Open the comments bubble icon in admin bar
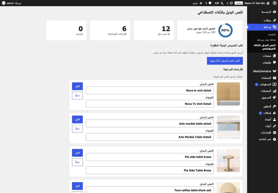The width and height of the screenshot is (278, 193). pyautogui.click(x=210, y=3)
